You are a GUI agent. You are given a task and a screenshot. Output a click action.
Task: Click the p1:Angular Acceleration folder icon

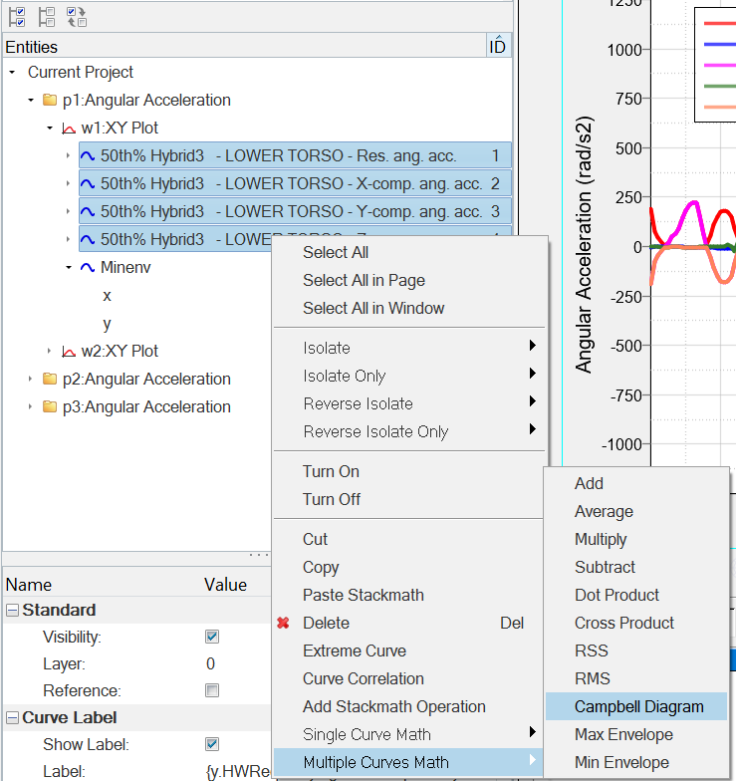[50, 101]
